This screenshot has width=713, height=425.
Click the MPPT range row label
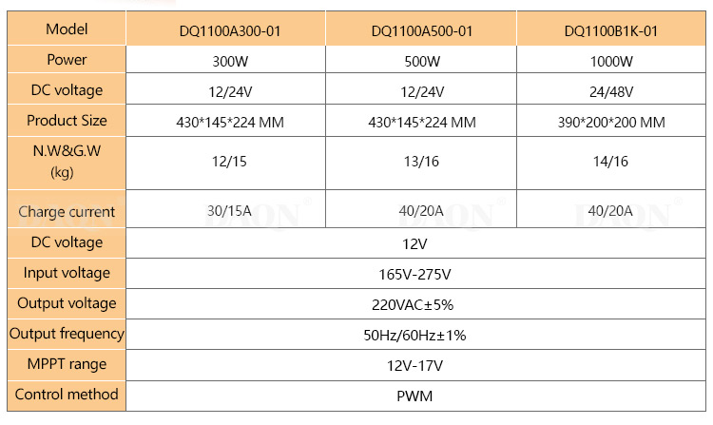coord(67,365)
